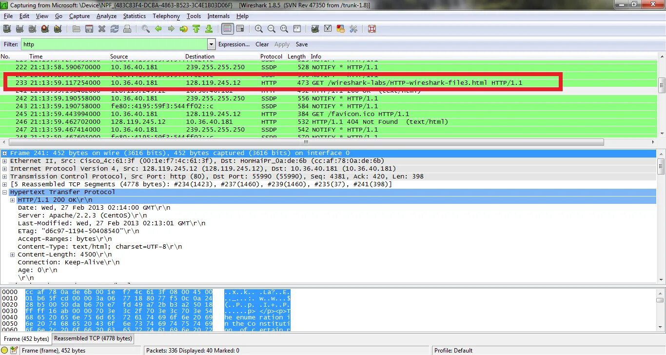Stop the running capture
This screenshot has height=355, width=666.
(x=45, y=29)
